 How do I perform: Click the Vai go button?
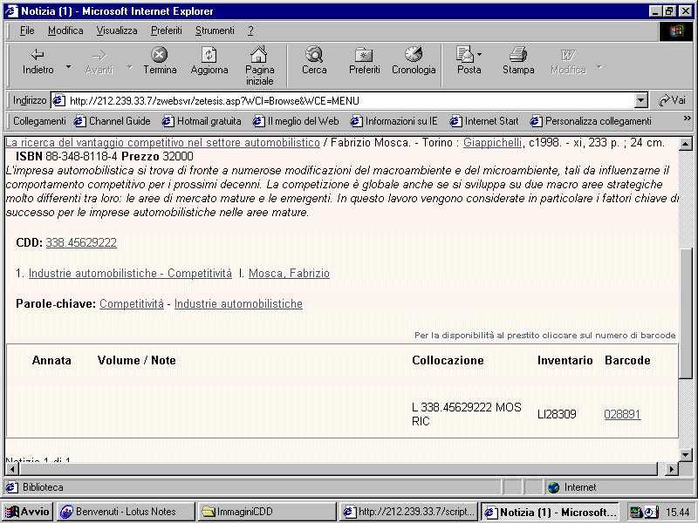pyautogui.click(x=672, y=100)
